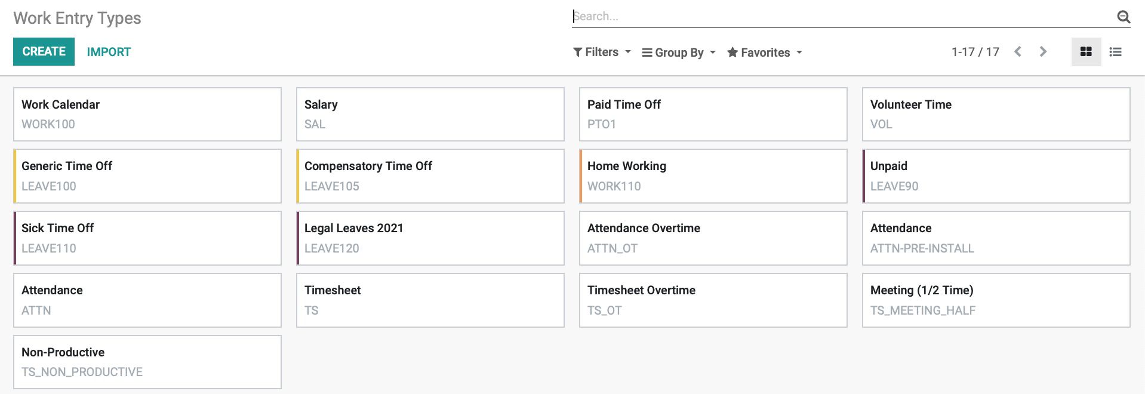
Task: Open the Favorites dropdown
Action: coord(765,53)
